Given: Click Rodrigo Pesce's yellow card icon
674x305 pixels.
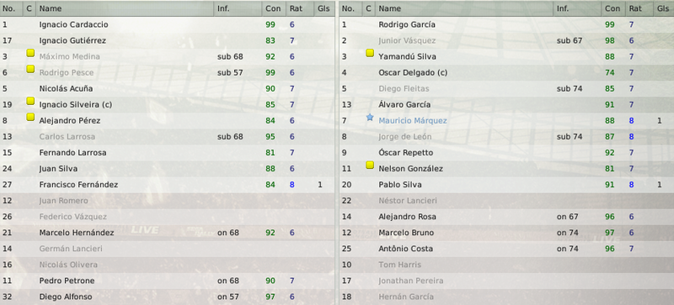Looking at the screenshot, I should click(x=30, y=69).
